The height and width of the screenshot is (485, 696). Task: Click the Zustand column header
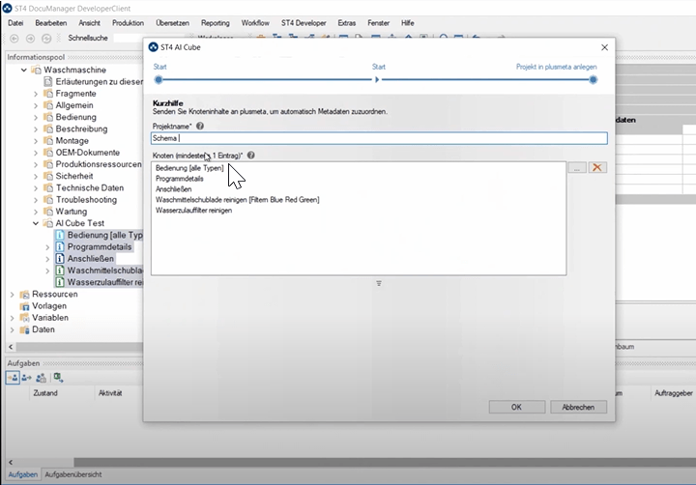pos(45,393)
